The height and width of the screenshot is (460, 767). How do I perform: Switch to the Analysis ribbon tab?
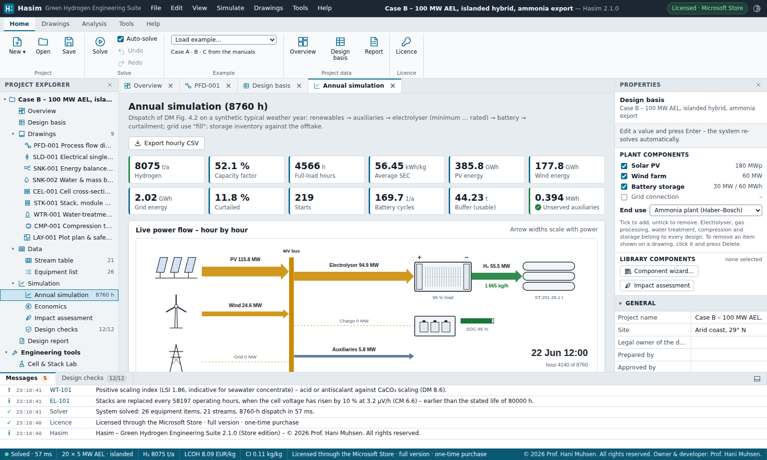[x=94, y=24]
